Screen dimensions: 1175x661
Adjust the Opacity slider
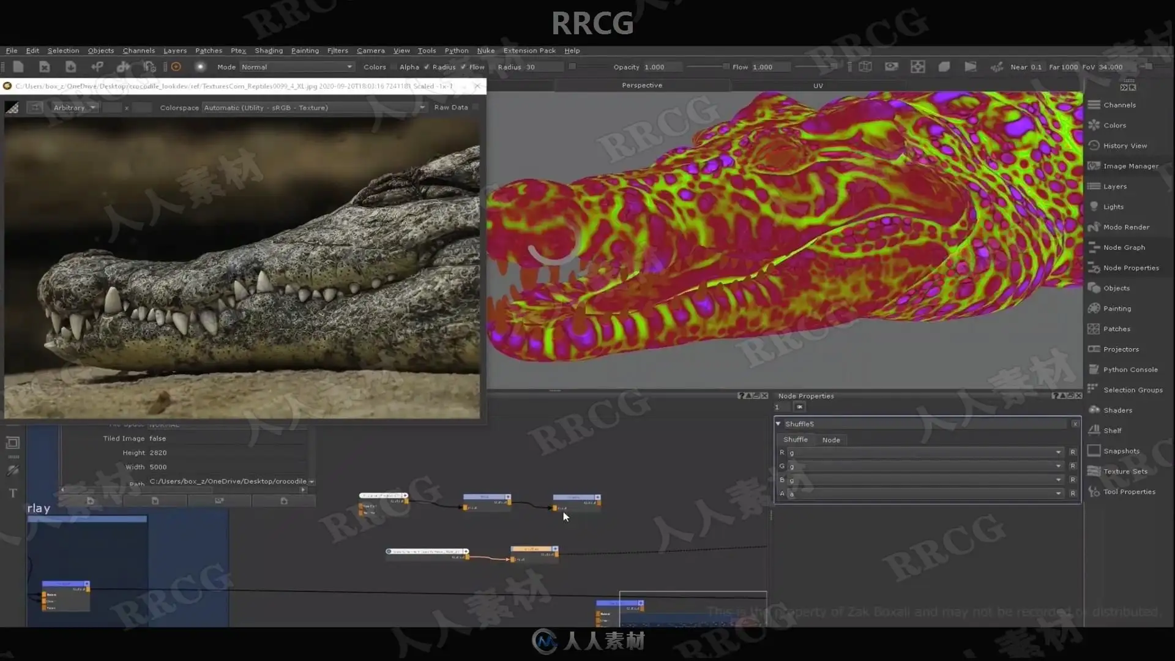[x=704, y=67]
